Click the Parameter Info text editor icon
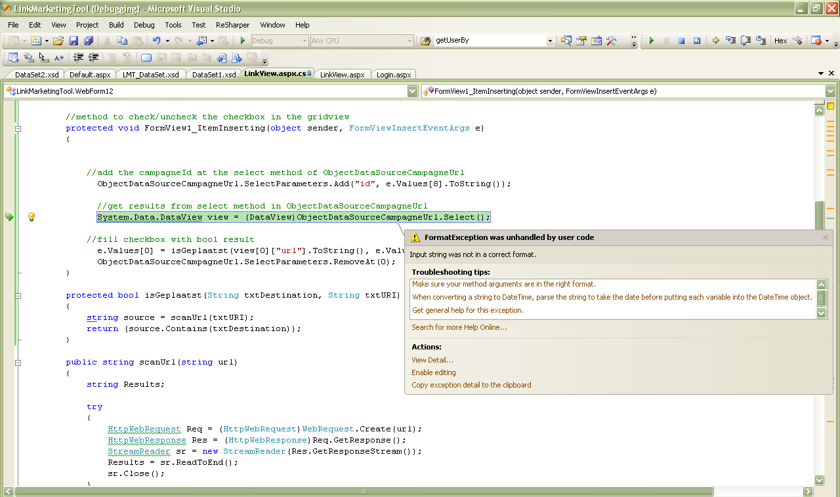The image size is (840, 497). coord(28,58)
